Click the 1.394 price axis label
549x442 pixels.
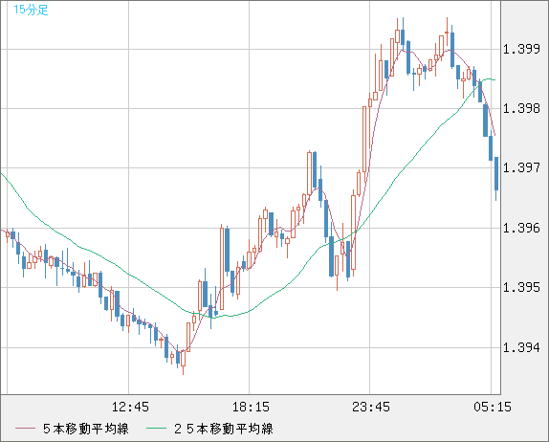521,348
